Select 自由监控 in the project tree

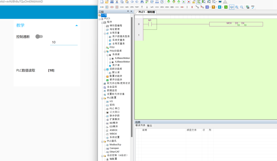click(112, 87)
